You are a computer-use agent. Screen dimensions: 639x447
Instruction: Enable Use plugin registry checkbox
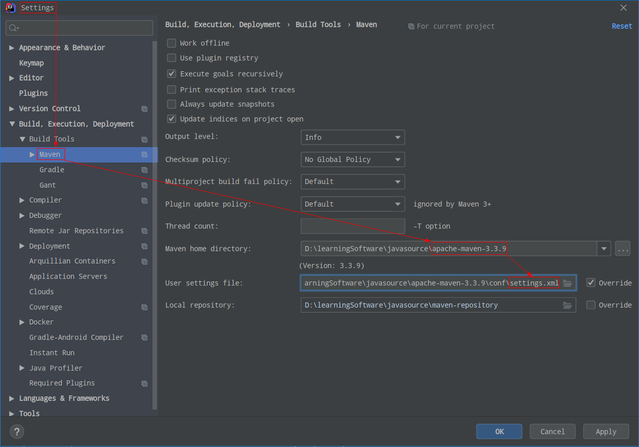coord(171,58)
